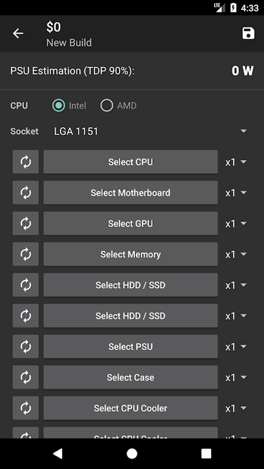Click refresh icon beside Select Memory
Screen dimensions: 264x469
coord(26,254)
